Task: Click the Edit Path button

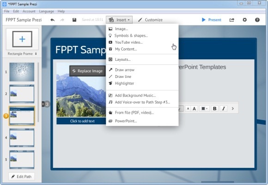Action: pos(22,177)
